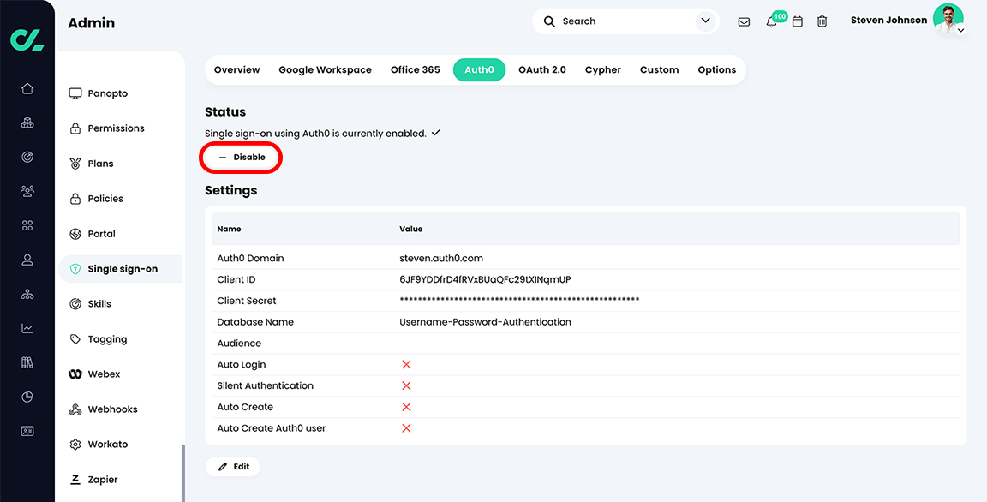Disable Auth0 single sign-on

241,157
